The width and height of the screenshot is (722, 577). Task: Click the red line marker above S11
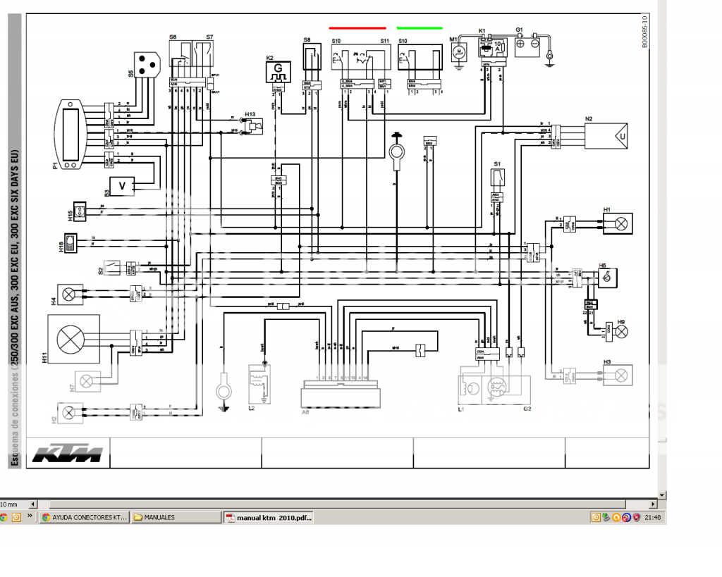point(357,29)
